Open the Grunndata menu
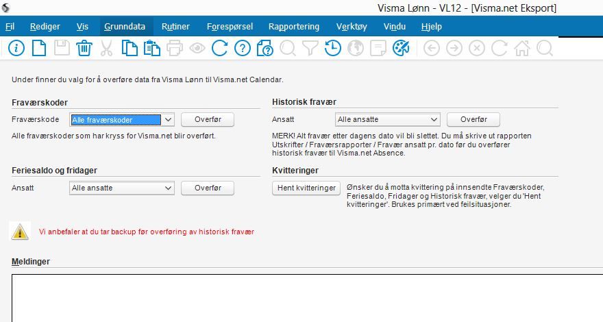This screenshot has width=603, height=322. tap(125, 27)
